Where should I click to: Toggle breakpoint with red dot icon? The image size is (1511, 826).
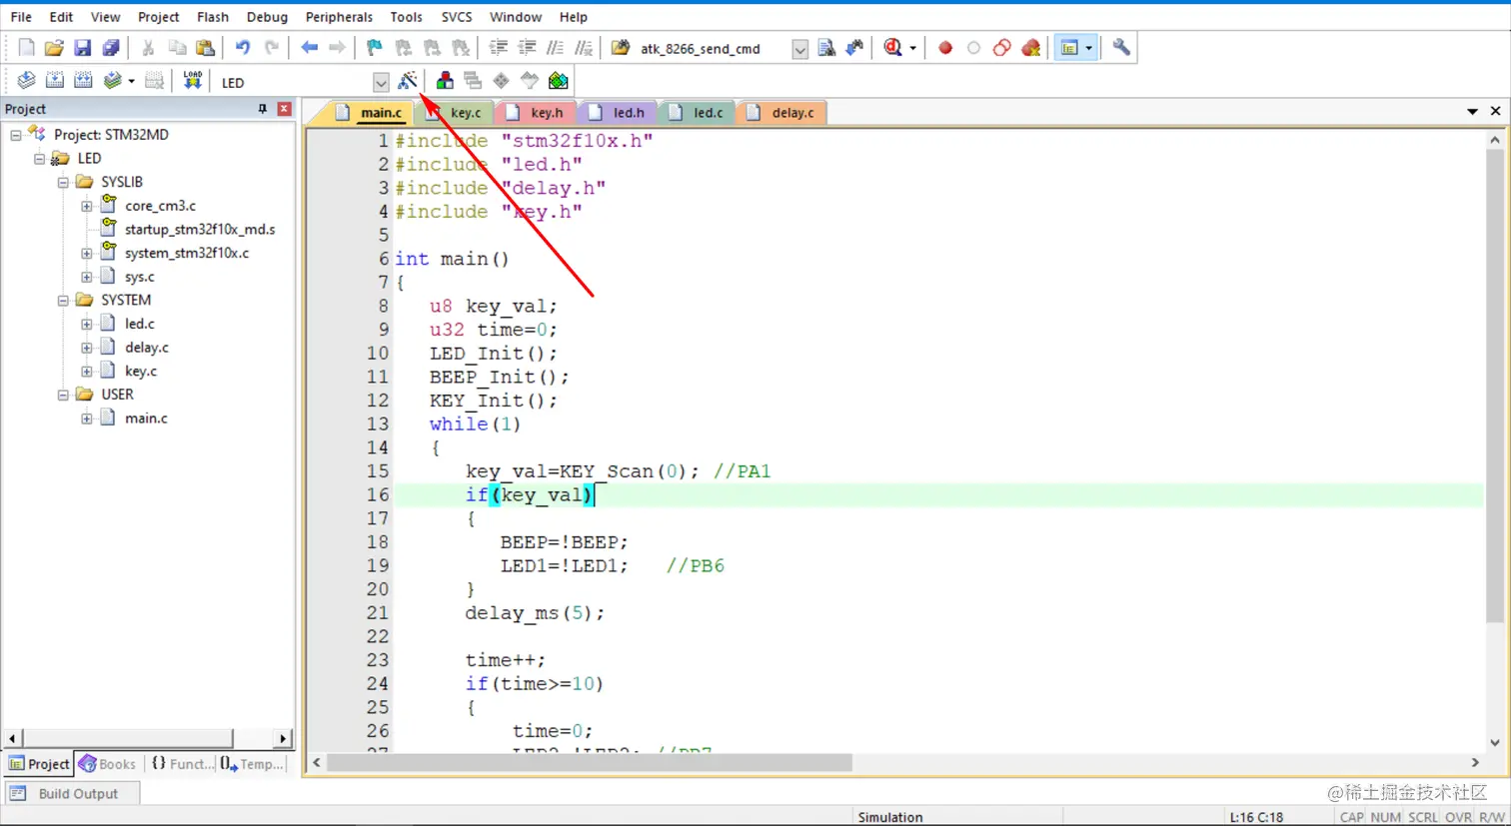[945, 48]
